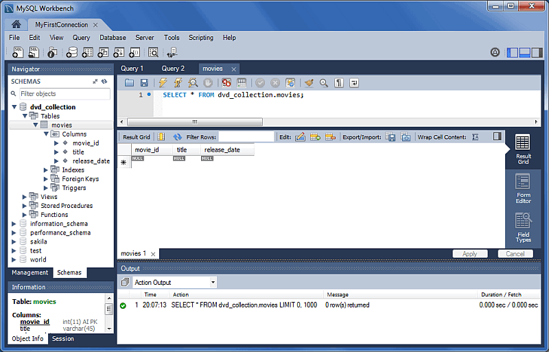Stop the executing query
This screenshot has height=352, width=549.
[x=208, y=82]
